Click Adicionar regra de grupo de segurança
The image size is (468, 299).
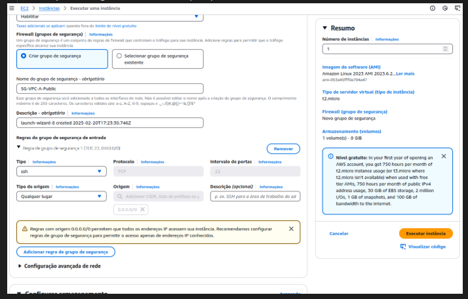(66, 252)
